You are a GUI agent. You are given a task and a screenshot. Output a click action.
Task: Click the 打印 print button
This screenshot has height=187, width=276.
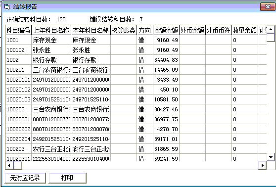tap(67, 178)
